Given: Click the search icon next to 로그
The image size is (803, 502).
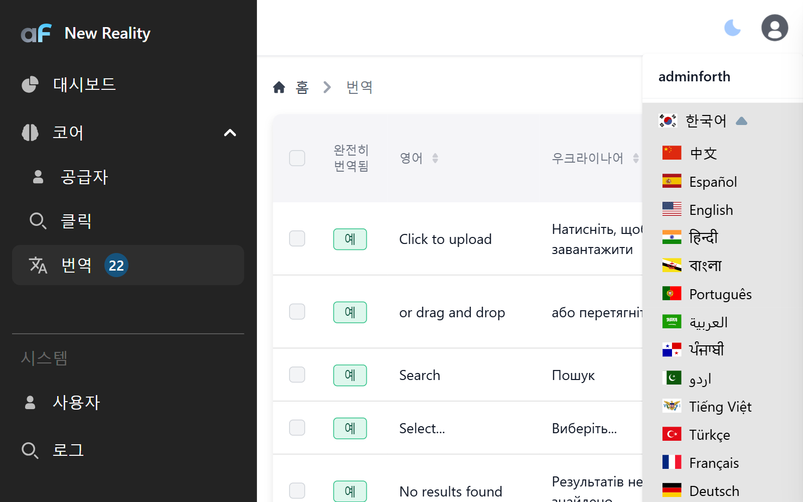Looking at the screenshot, I should click(30, 450).
